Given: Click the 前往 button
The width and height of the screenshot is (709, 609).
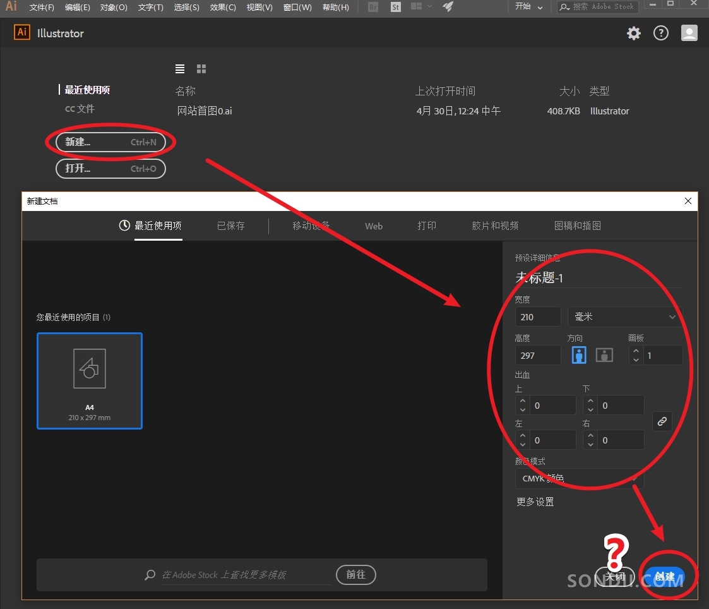Looking at the screenshot, I should pyautogui.click(x=356, y=575).
